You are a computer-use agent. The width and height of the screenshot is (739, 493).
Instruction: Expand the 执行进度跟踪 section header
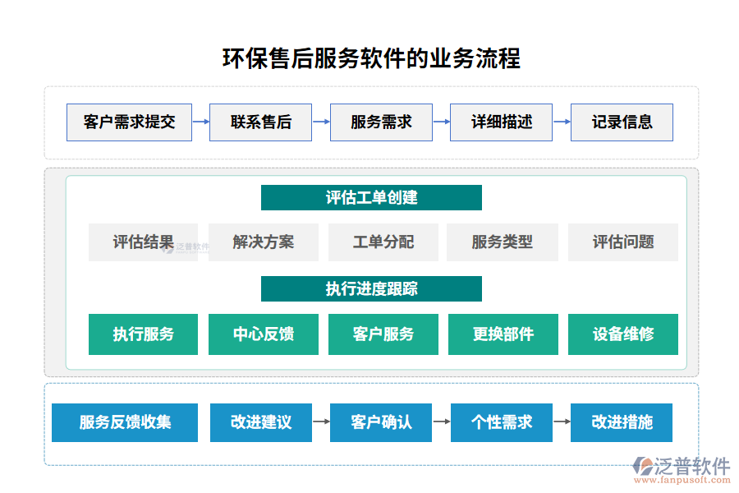tap(371, 288)
